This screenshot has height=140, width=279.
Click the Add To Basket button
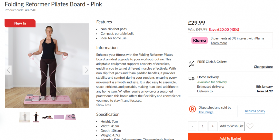[x=230, y=137]
